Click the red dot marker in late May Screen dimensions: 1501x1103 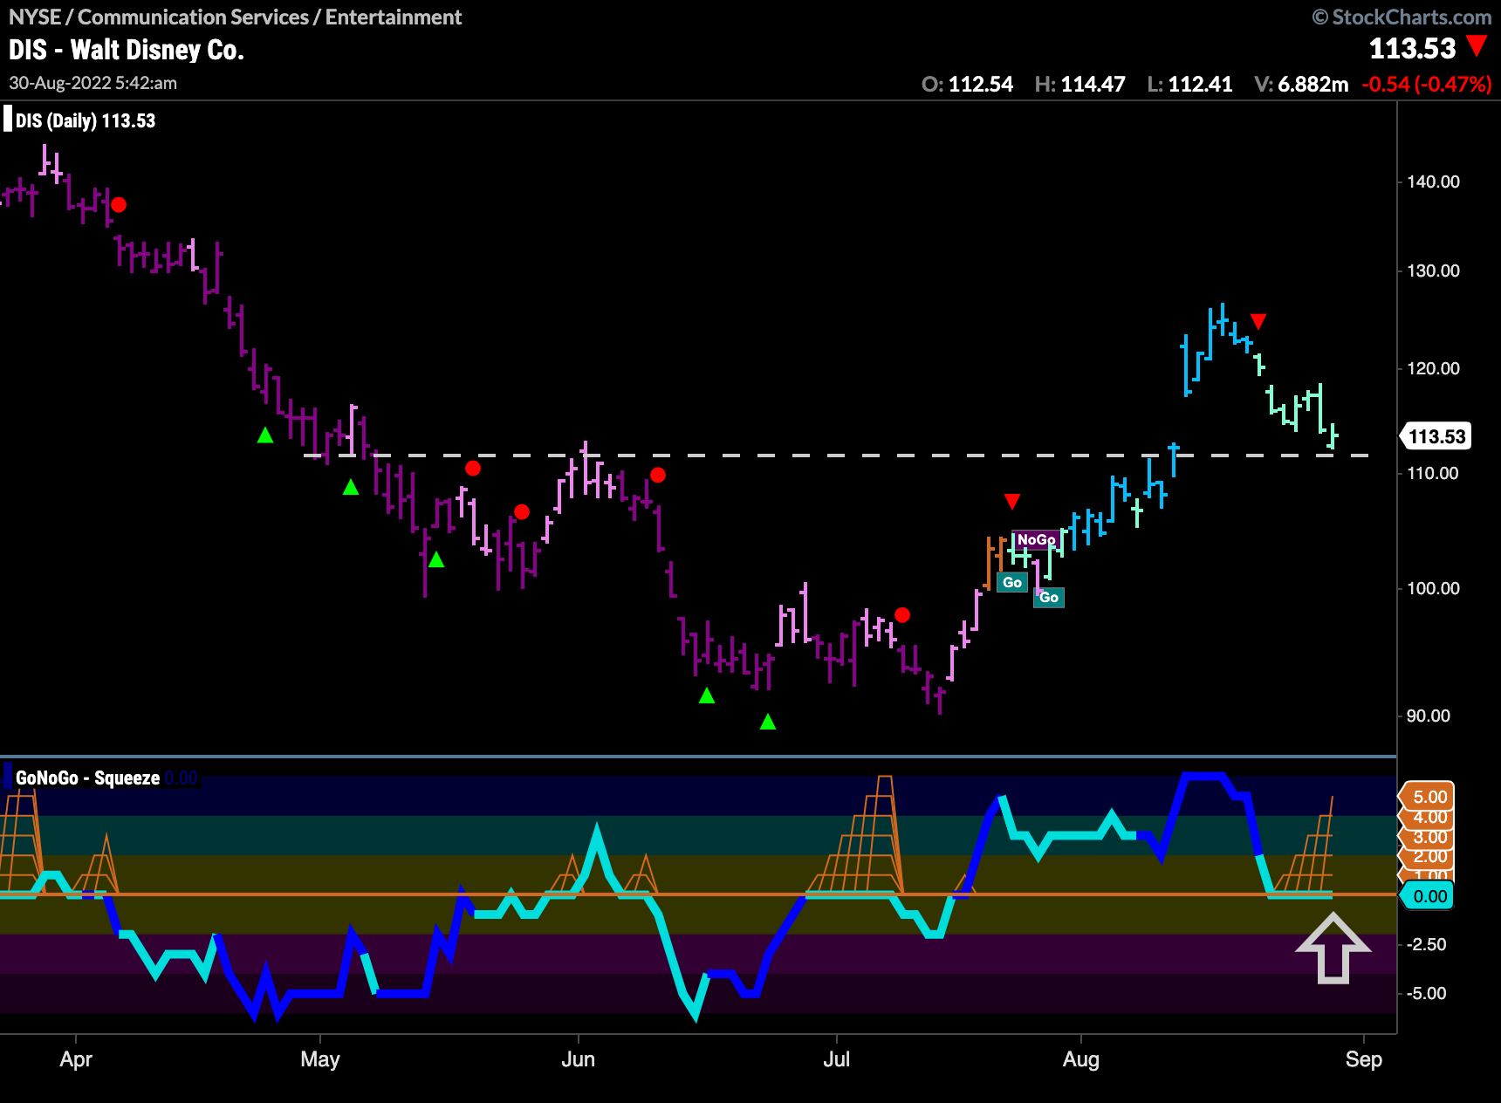tap(522, 511)
